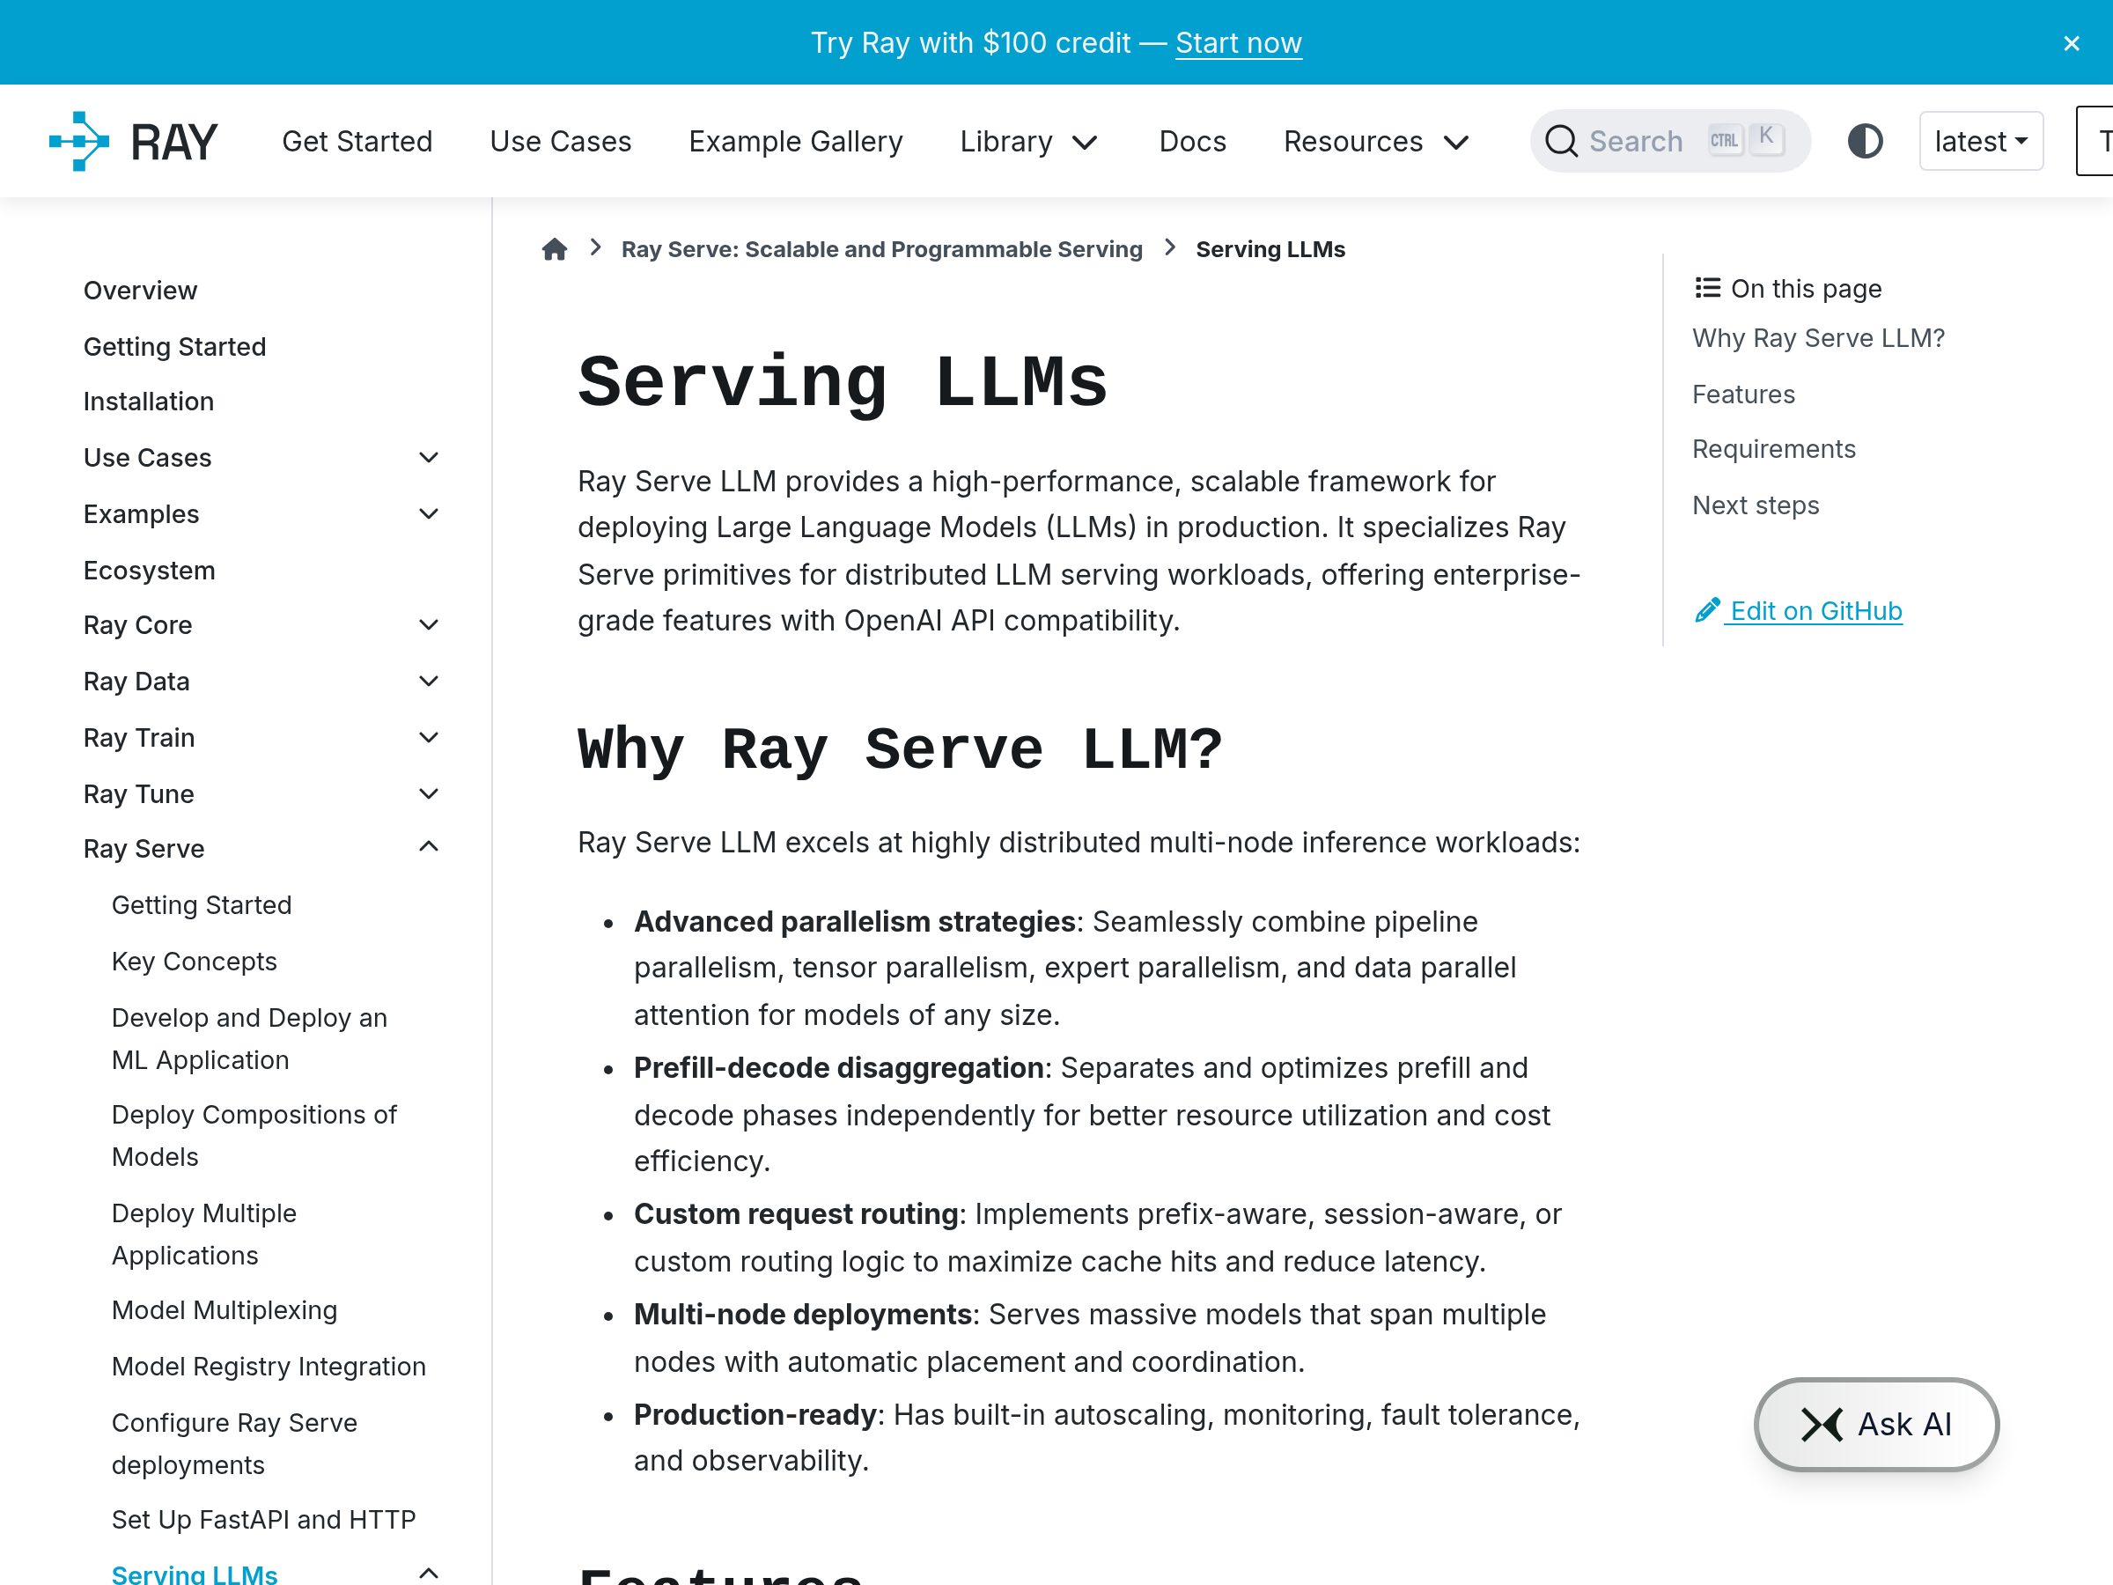Open Key Concepts page

click(x=194, y=962)
